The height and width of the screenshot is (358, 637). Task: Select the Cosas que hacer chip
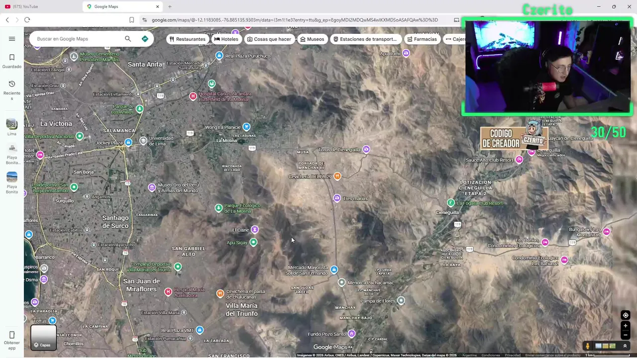point(269,39)
